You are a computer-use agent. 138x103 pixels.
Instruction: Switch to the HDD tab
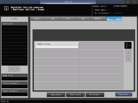coord(53,19)
